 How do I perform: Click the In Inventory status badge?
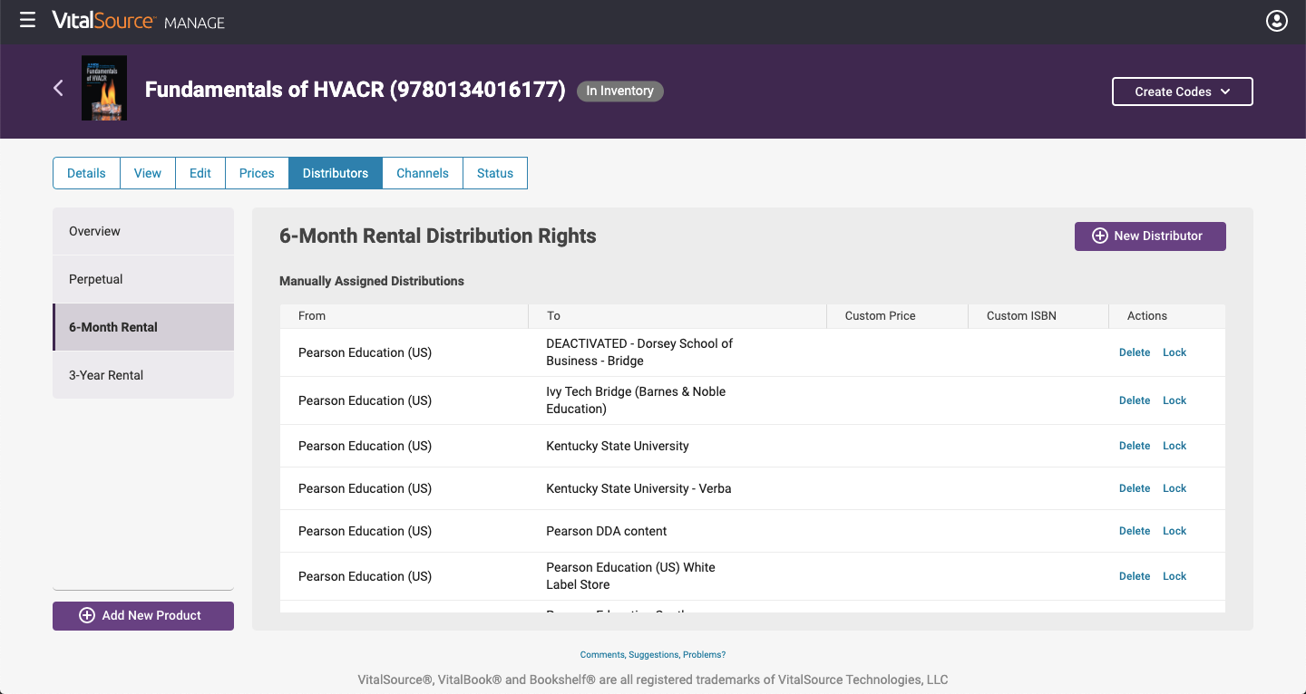(620, 91)
